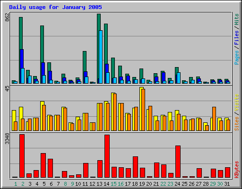Viewport: 242px width, 189px height.
Task: Click day 2 on the x-axis
Action: click(x=23, y=184)
